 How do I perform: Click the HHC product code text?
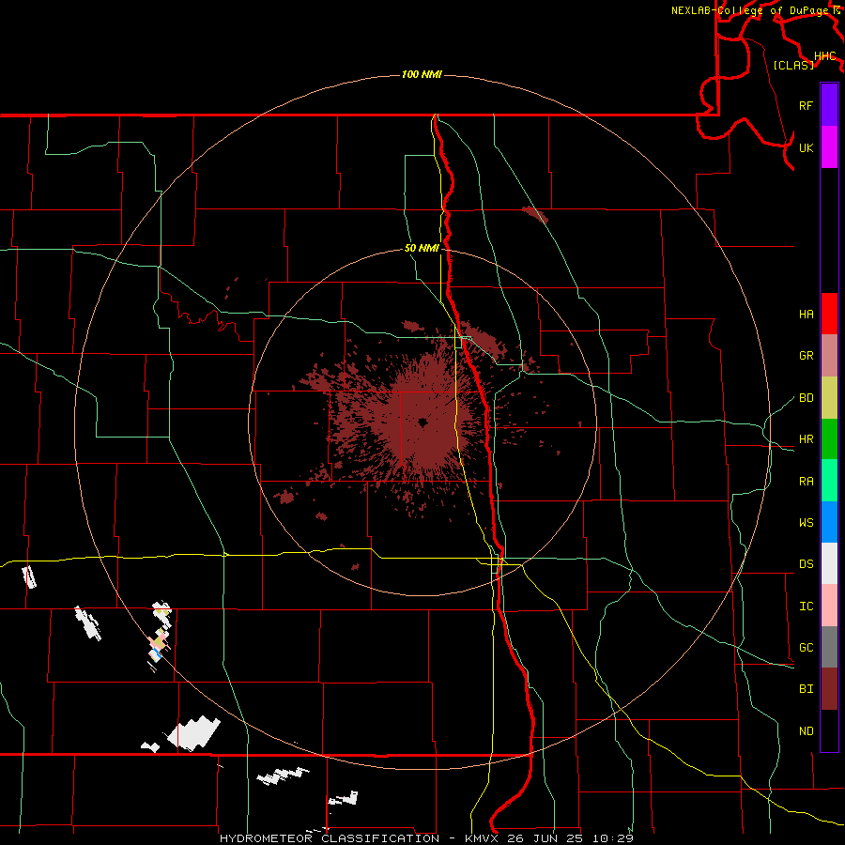click(824, 56)
